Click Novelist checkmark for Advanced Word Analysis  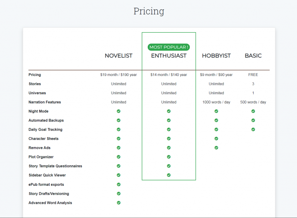click(x=119, y=202)
